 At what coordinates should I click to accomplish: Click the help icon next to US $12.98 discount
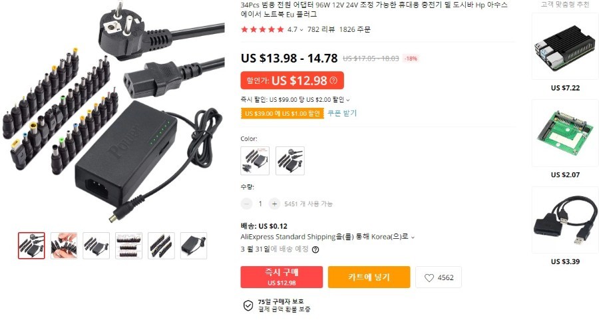(333, 81)
